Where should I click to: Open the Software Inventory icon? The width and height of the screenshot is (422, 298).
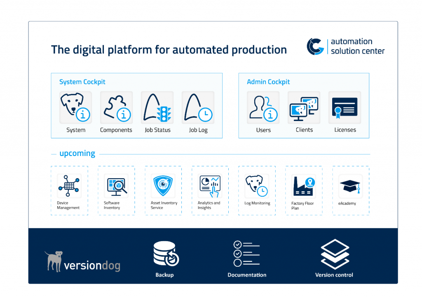(x=116, y=186)
